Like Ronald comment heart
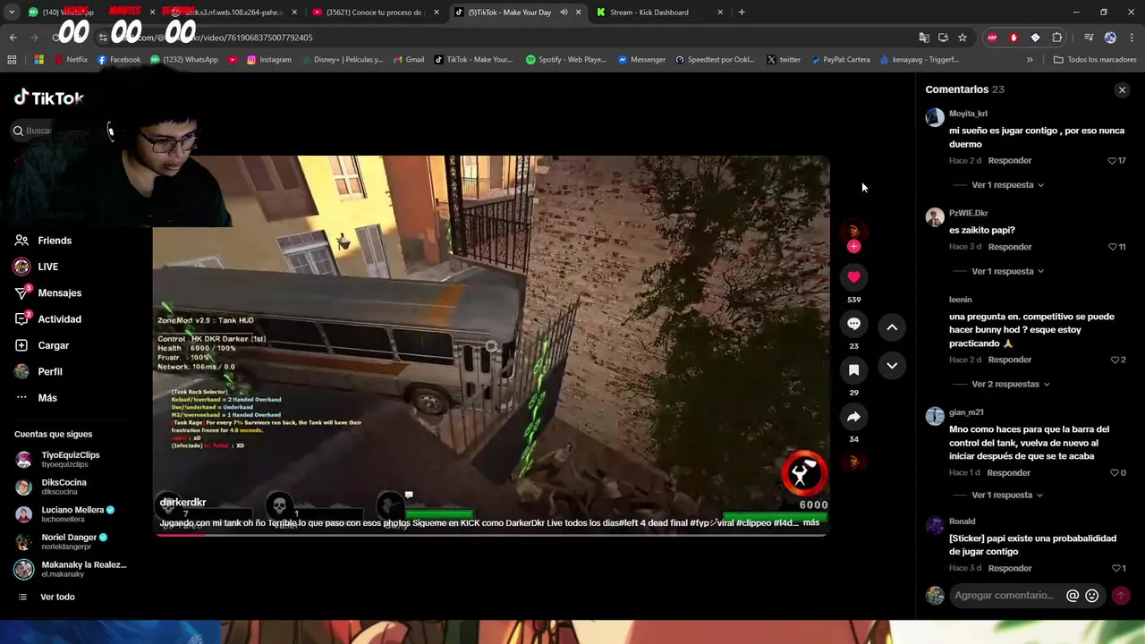Image resolution: width=1145 pixels, height=644 pixels. (1115, 568)
